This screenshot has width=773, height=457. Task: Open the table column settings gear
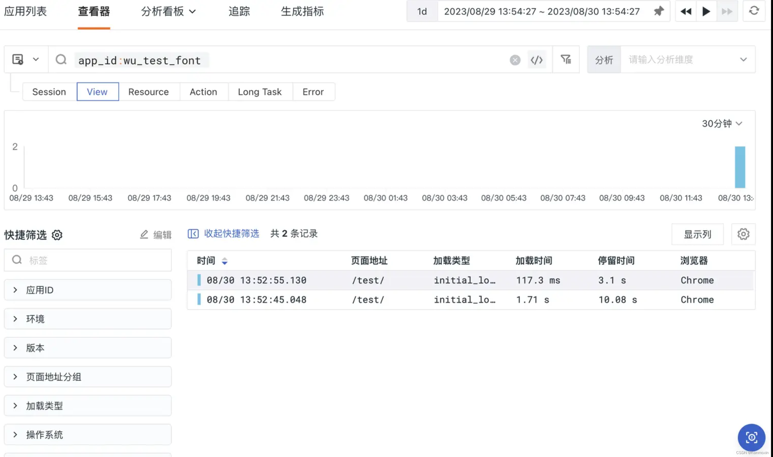coord(743,234)
